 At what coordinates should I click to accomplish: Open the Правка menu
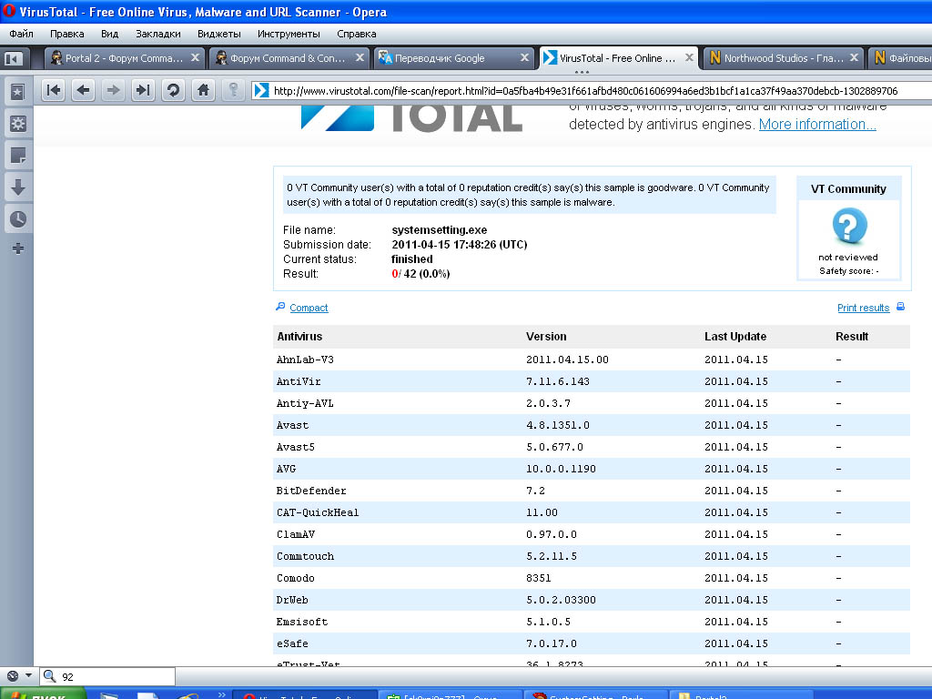pos(66,34)
